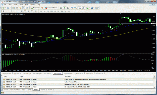Image resolution: width=157 pixels, height=95 pixels.
Task: Switch timeframe to M30
Action: 51,11
